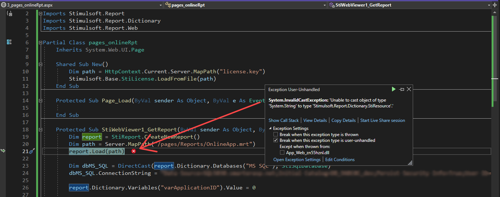The image size is (500, 197).
Task: Pin the Exception User-Unhandled popup
Action: pos(401,89)
